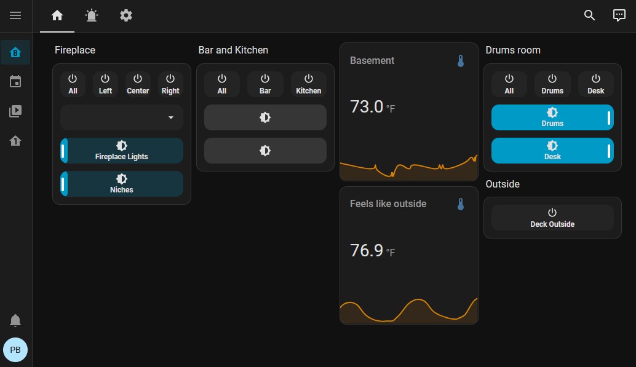Adjust the Fireplace Lights brightness slider
636x367 pixels.
click(x=122, y=151)
